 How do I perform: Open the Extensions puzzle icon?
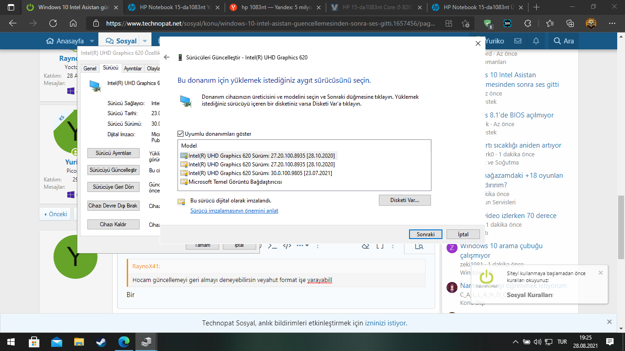(528, 23)
